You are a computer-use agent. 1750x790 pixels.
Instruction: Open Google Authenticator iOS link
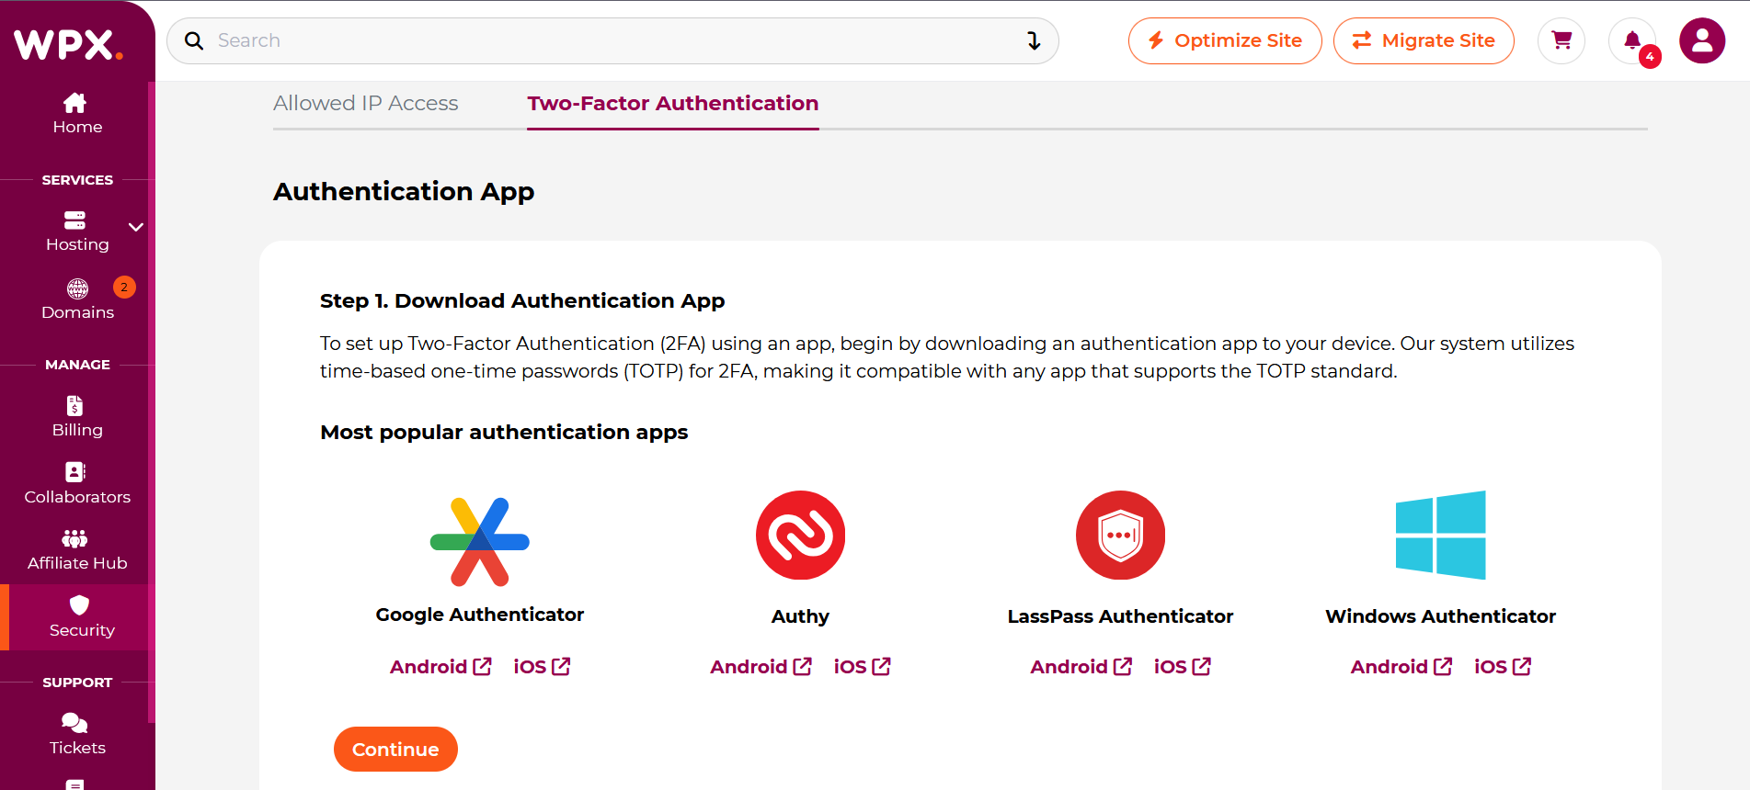click(542, 667)
